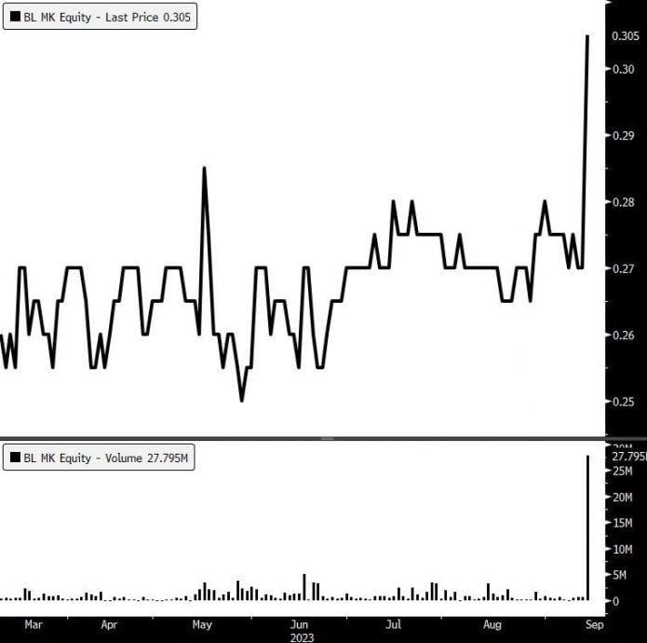This screenshot has height=643, width=647.
Task: Click the 0.305 last price tag
Action: tap(625, 36)
